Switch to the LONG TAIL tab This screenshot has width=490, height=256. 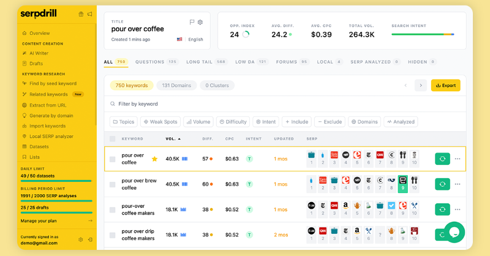[x=206, y=62]
